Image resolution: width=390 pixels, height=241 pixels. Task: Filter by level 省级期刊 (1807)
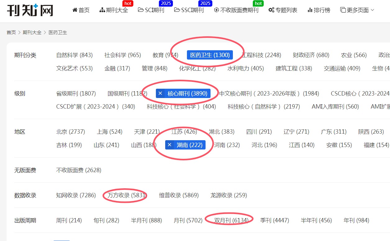point(76,93)
